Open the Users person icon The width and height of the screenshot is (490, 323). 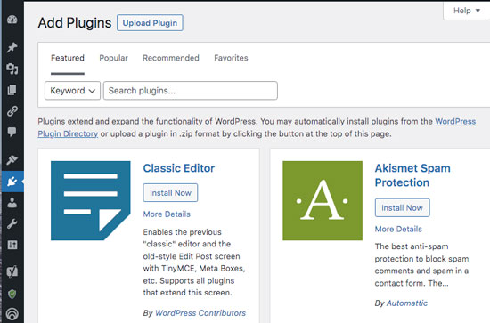[x=12, y=203]
